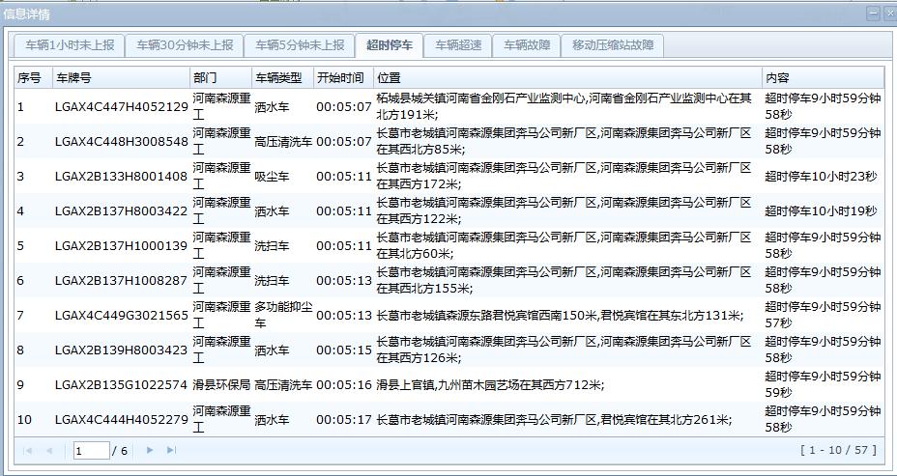Go to the previous page of results
Image resolution: width=897 pixels, height=476 pixels.
point(49,450)
